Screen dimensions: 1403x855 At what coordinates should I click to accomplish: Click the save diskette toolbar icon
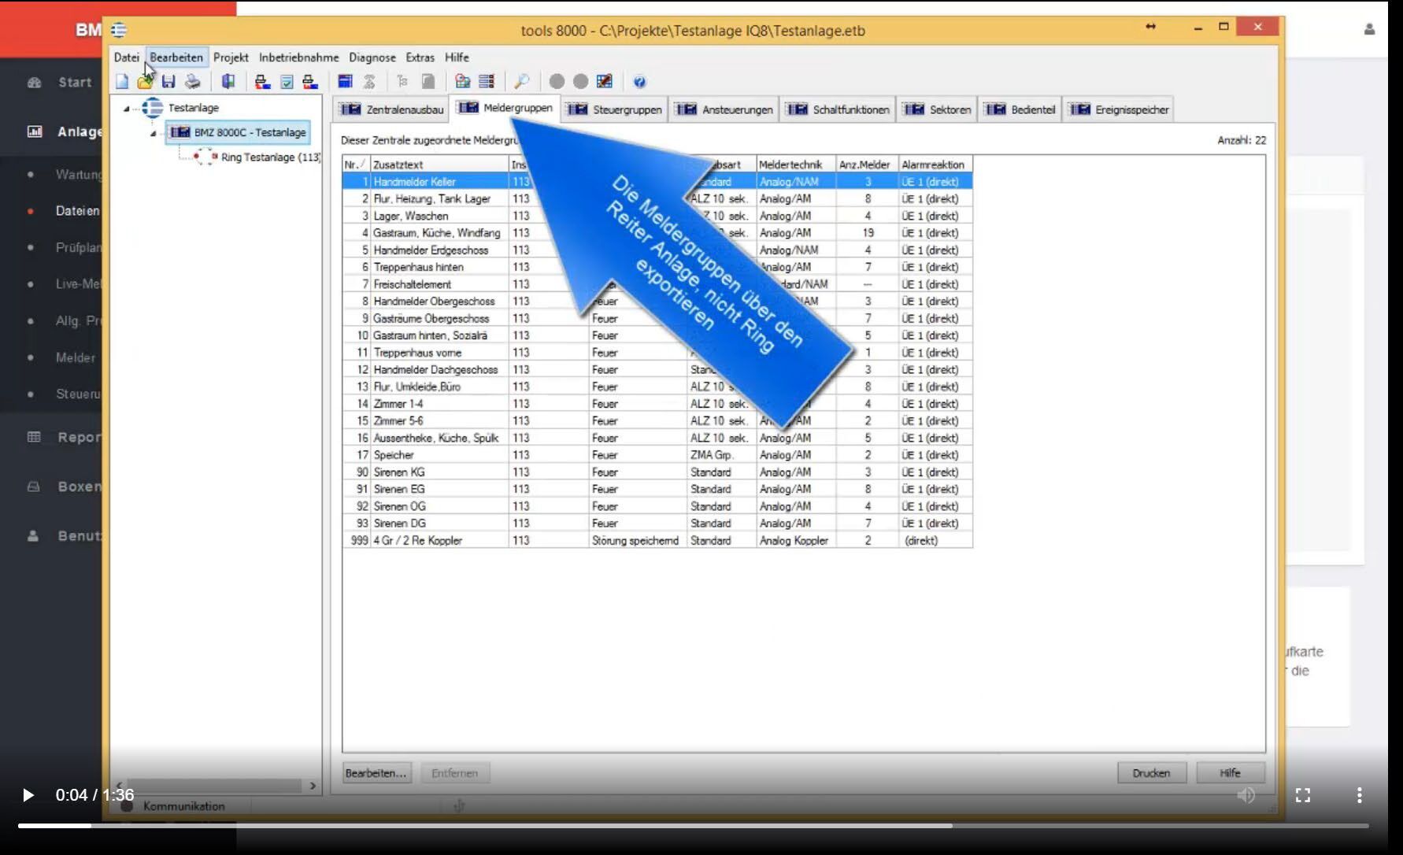(x=168, y=81)
